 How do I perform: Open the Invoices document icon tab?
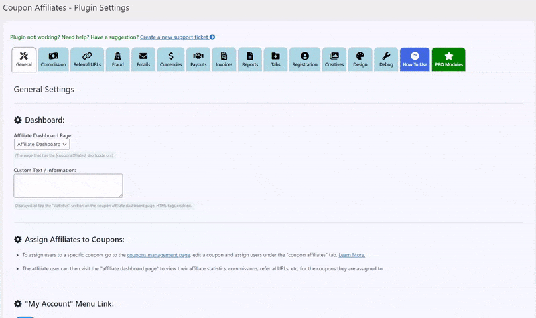[x=224, y=60]
